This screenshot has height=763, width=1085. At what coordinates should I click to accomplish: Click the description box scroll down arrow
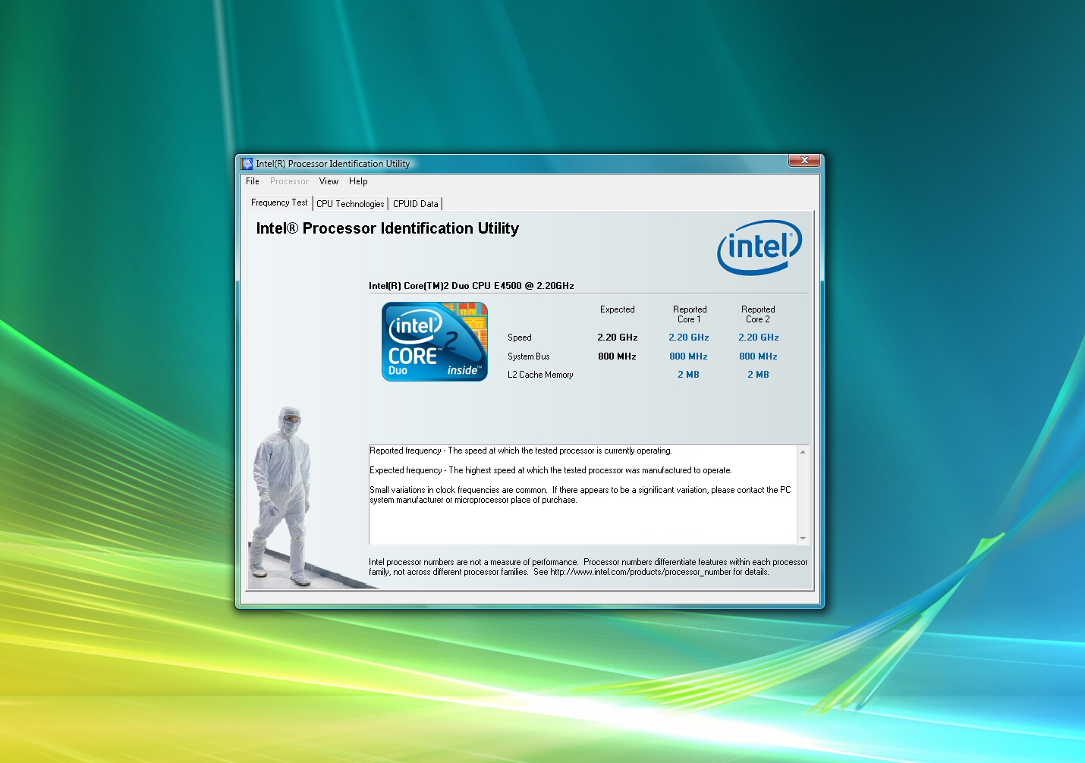pos(803,538)
